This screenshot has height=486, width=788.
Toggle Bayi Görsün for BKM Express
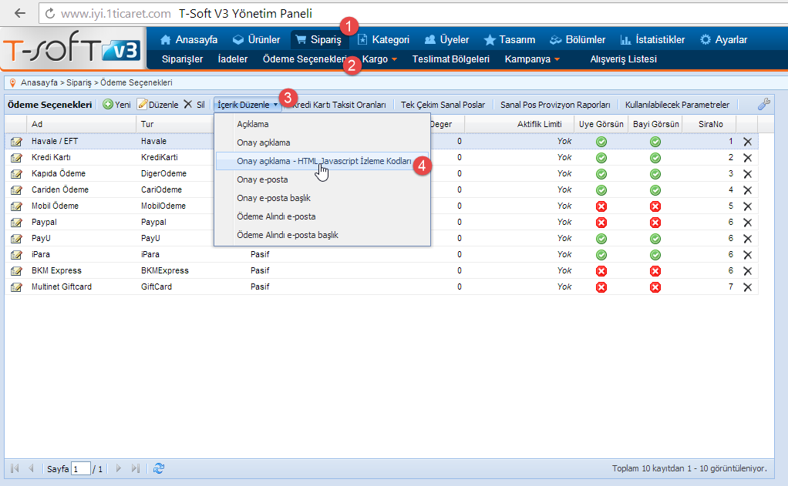(x=655, y=270)
